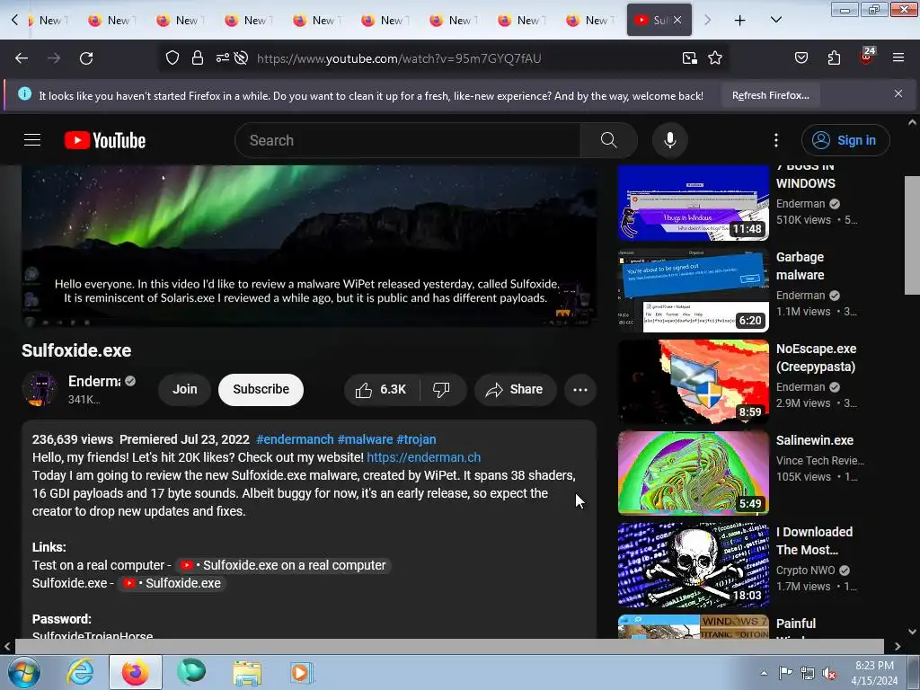This screenshot has height=690, width=920.
Task: Subscribe to Enderman channel
Action: click(x=261, y=390)
